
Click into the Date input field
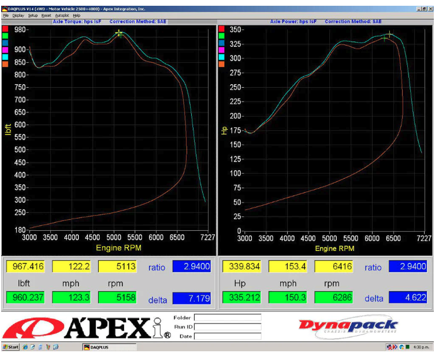pyautogui.click(x=228, y=336)
